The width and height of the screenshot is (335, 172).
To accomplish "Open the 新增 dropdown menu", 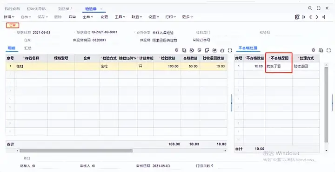I will tap(9, 17).
